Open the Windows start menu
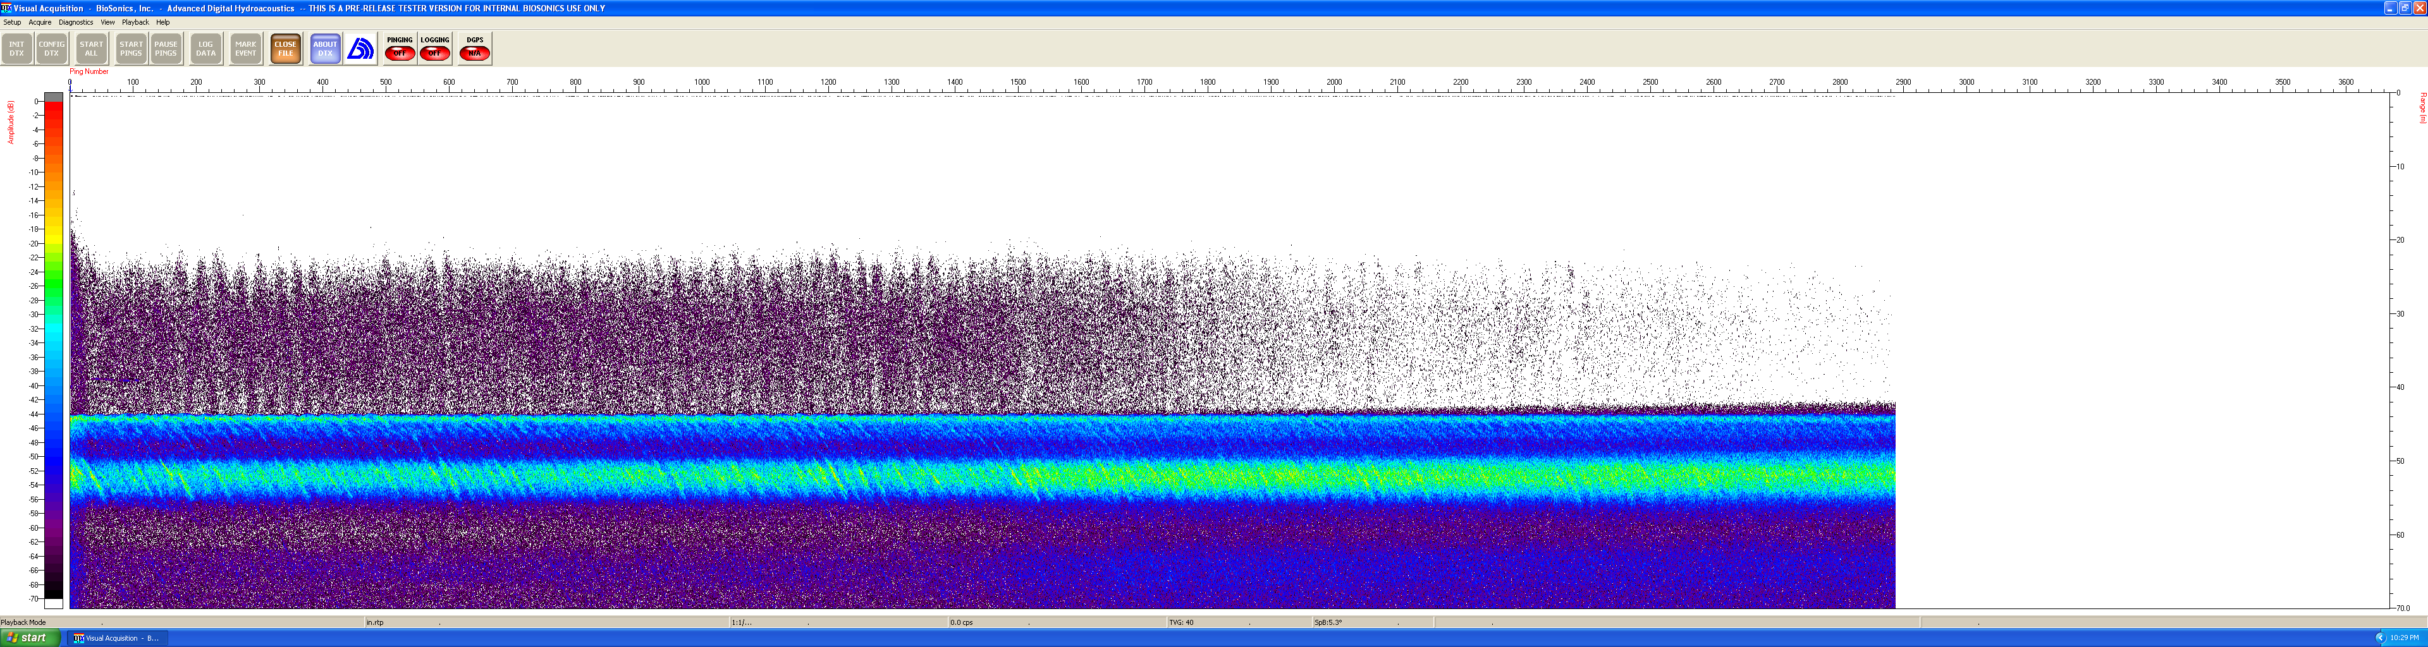The height and width of the screenshot is (647, 2428). click(x=30, y=638)
